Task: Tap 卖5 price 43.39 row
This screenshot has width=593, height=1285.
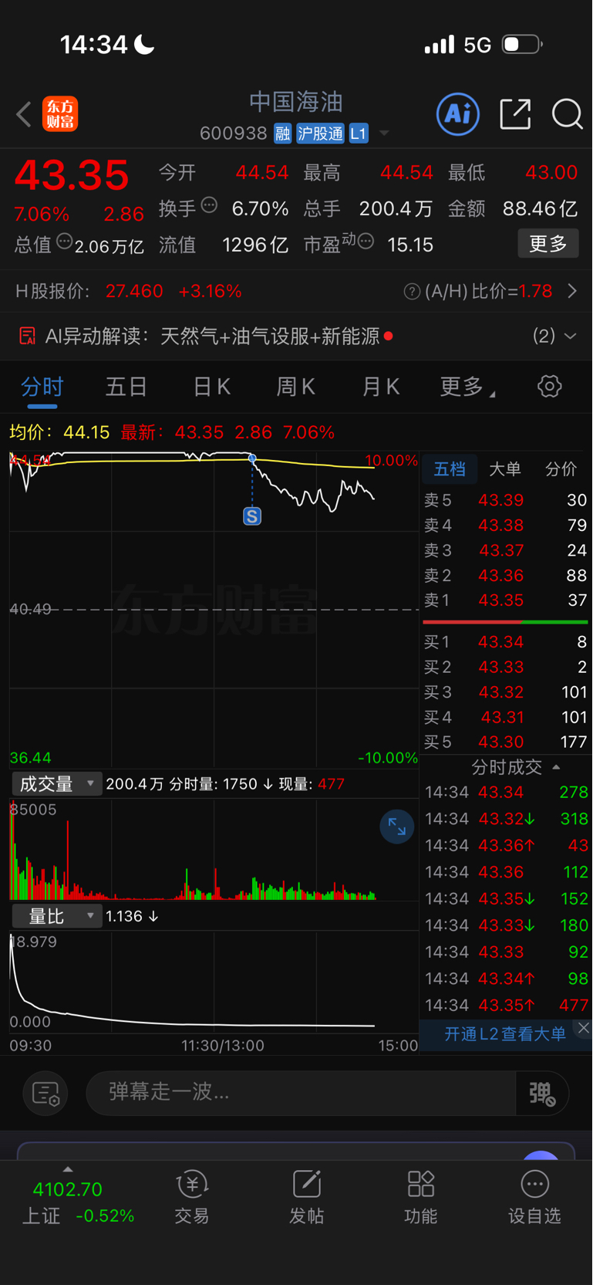Action: (505, 500)
